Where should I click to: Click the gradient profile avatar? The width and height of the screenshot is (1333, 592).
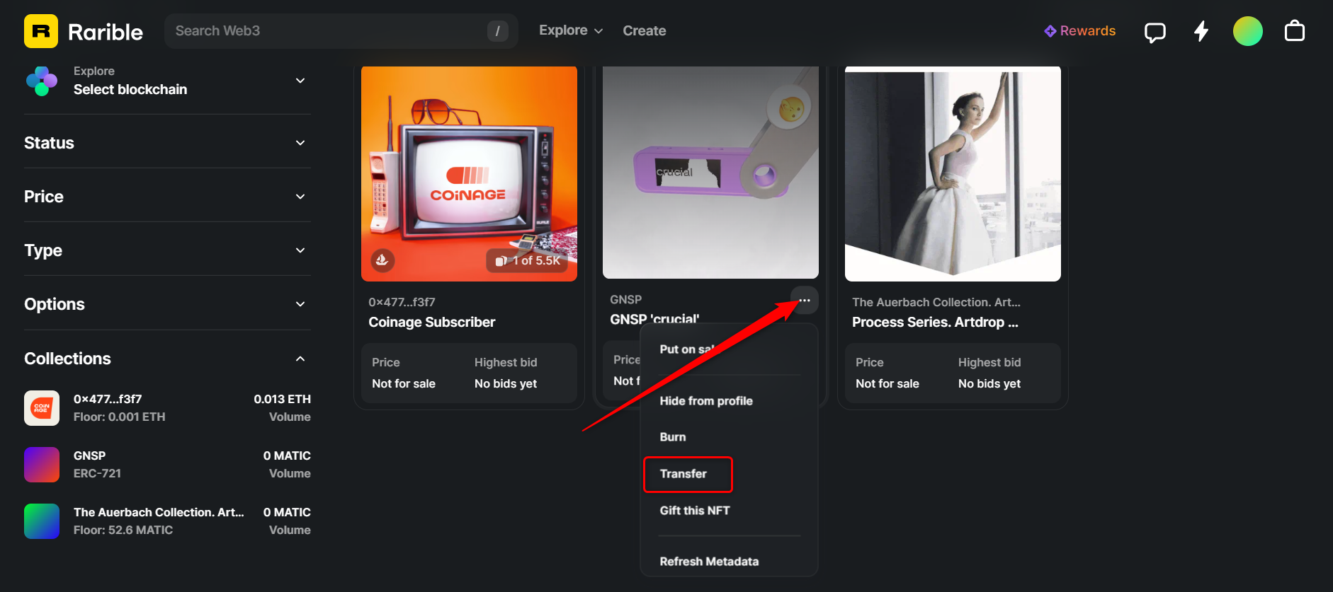point(1247,31)
